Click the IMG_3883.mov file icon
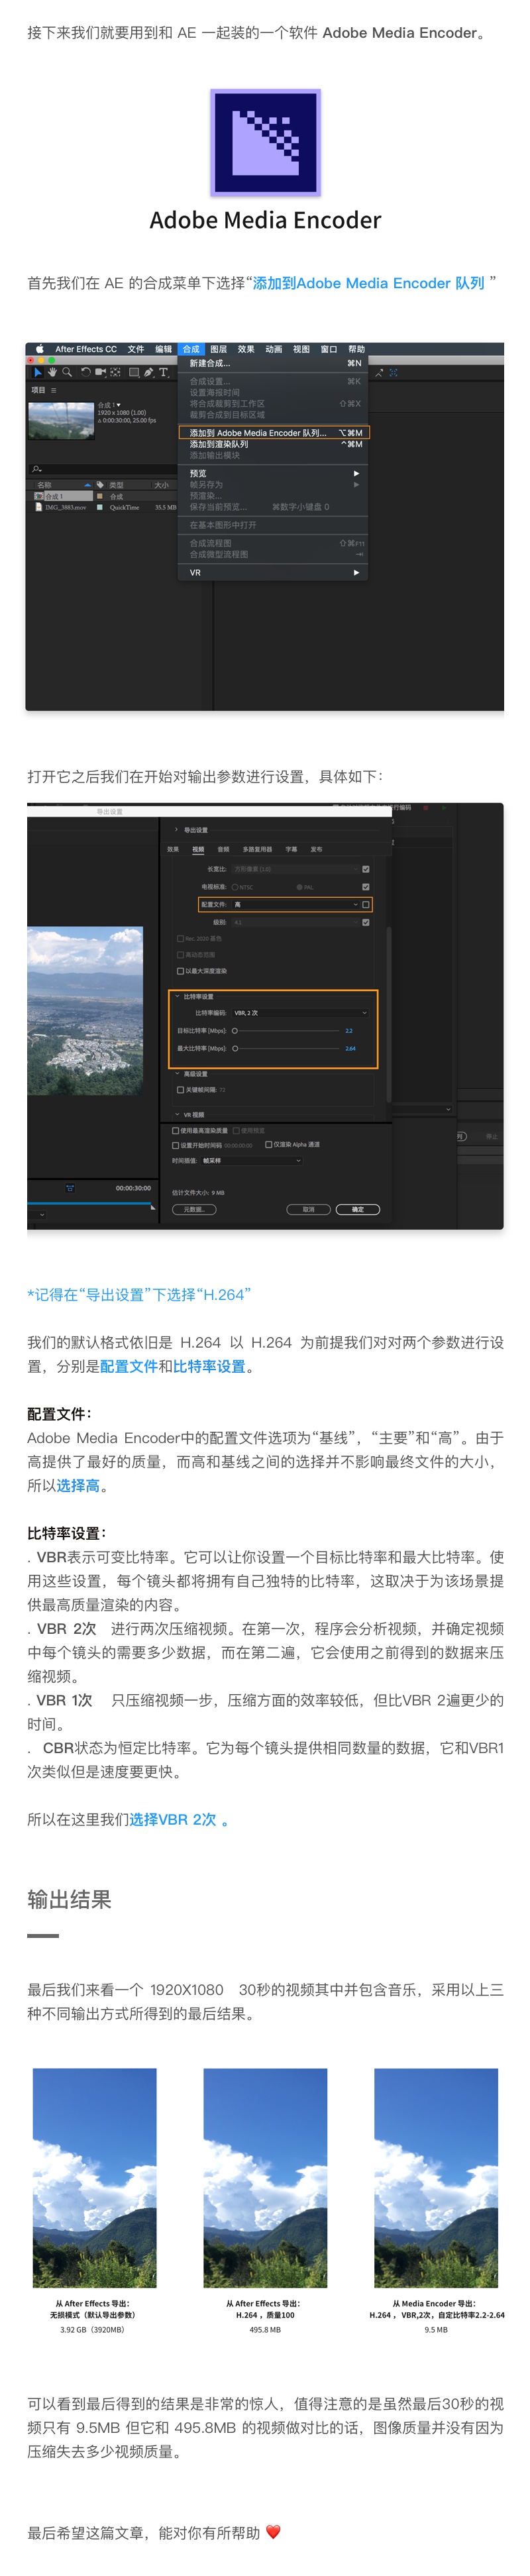Viewport: 530px width, 2576px height. [x=39, y=507]
